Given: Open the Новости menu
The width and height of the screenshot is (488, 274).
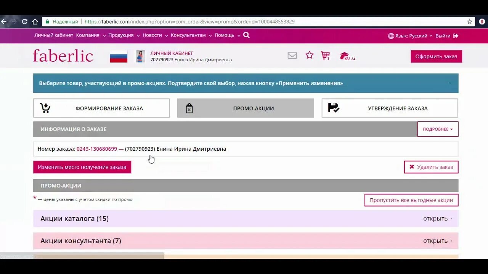Looking at the screenshot, I should point(155,35).
